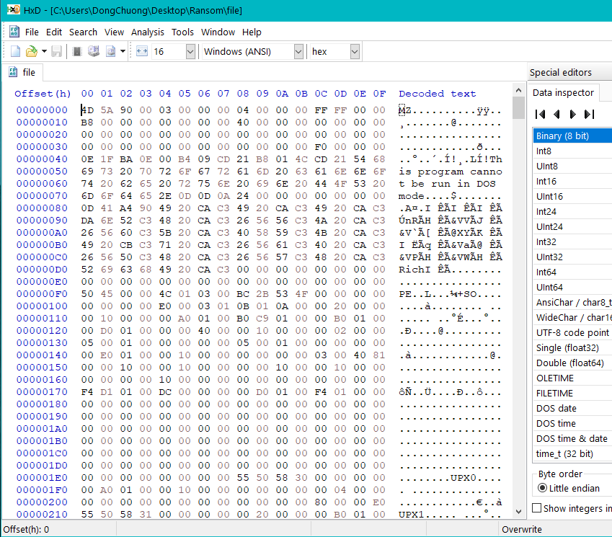The height and width of the screenshot is (537, 612).
Task: Expand the disk image arrow menu
Action: 123,51
